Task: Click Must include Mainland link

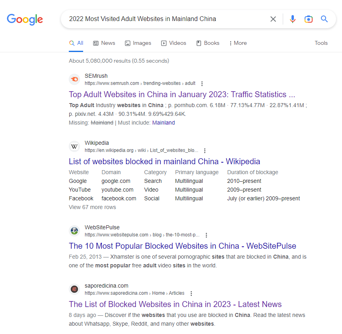Action: pos(163,123)
